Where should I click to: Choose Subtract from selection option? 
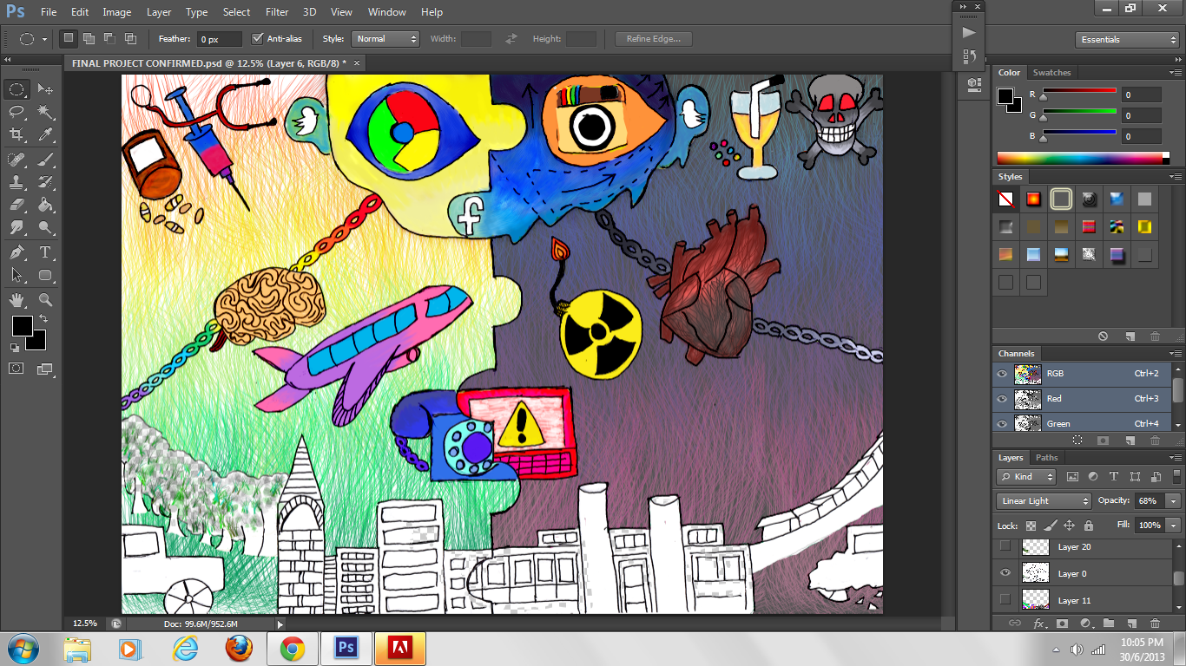[109, 38]
